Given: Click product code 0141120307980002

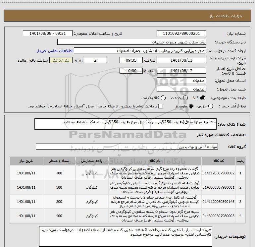Looking at the screenshot, I should click(x=219, y=173).
